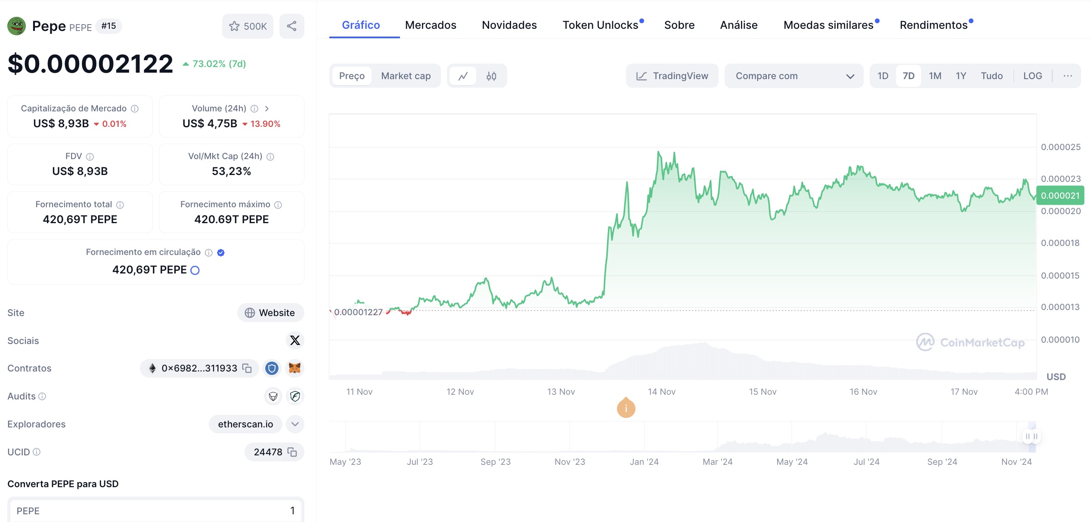Show info tooltip for Audits
Image resolution: width=1091 pixels, height=522 pixels.
point(42,396)
